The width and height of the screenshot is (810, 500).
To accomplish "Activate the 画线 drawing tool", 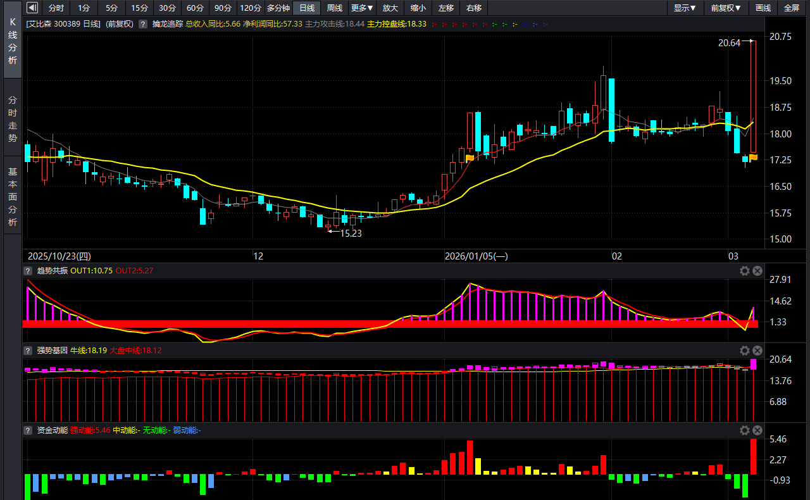I will pyautogui.click(x=763, y=8).
